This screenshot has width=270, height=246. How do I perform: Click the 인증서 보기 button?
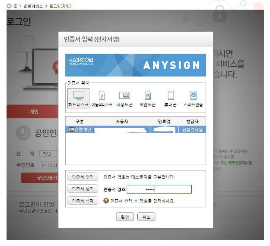click(x=83, y=189)
